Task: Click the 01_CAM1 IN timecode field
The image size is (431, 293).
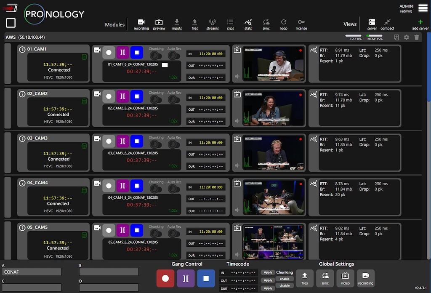Action: click(x=206, y=54)
